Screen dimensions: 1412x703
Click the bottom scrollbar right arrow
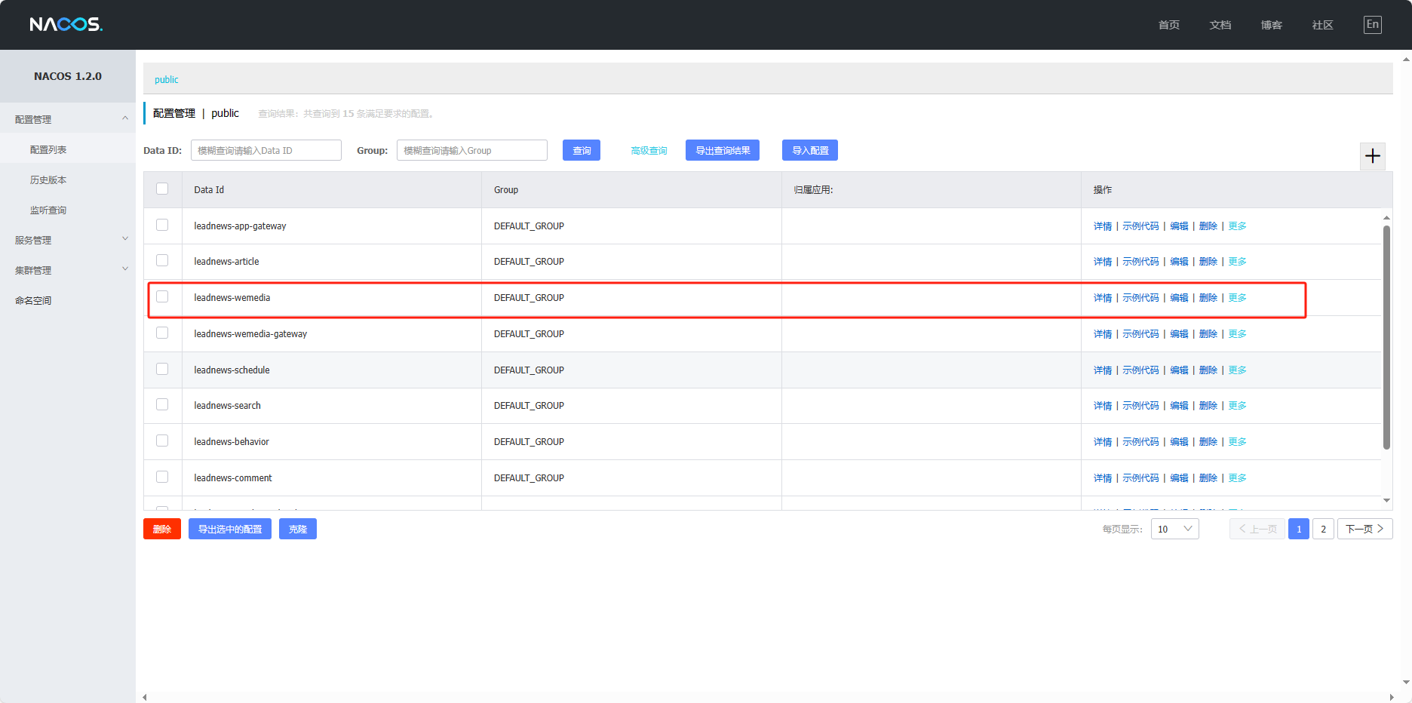pyautogui.click(x=1392, y=697)
